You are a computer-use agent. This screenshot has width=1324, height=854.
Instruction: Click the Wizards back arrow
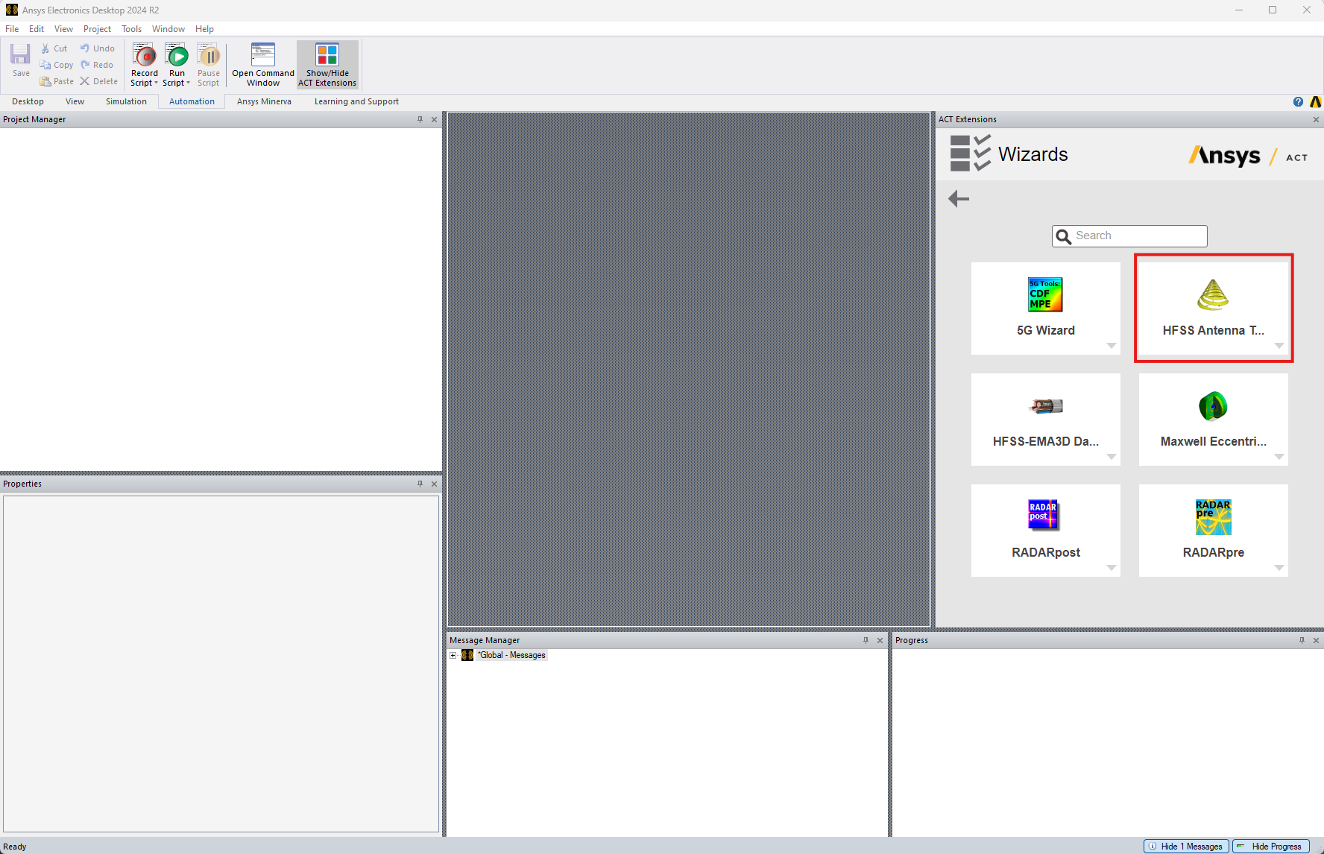pyautogui.click(x=959, y=198)
